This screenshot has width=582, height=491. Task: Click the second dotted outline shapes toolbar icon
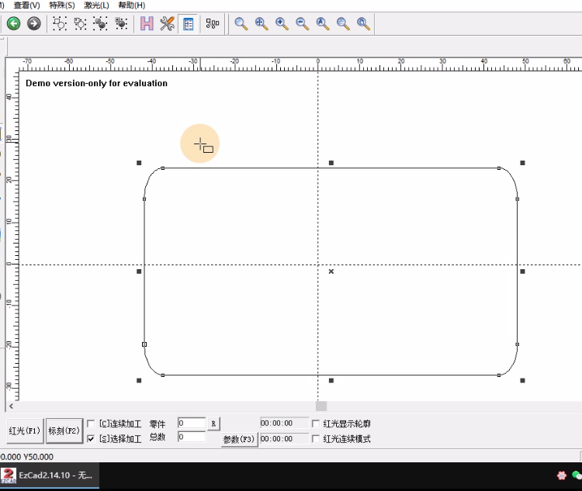tap(80, 24)
